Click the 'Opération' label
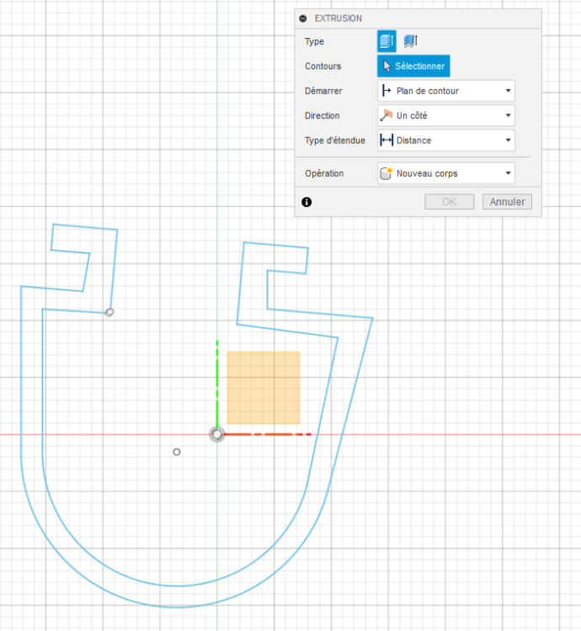Screen dimensions: 581x631 click(324, 173)
